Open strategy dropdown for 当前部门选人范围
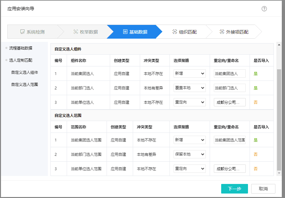 coord(190,154)
